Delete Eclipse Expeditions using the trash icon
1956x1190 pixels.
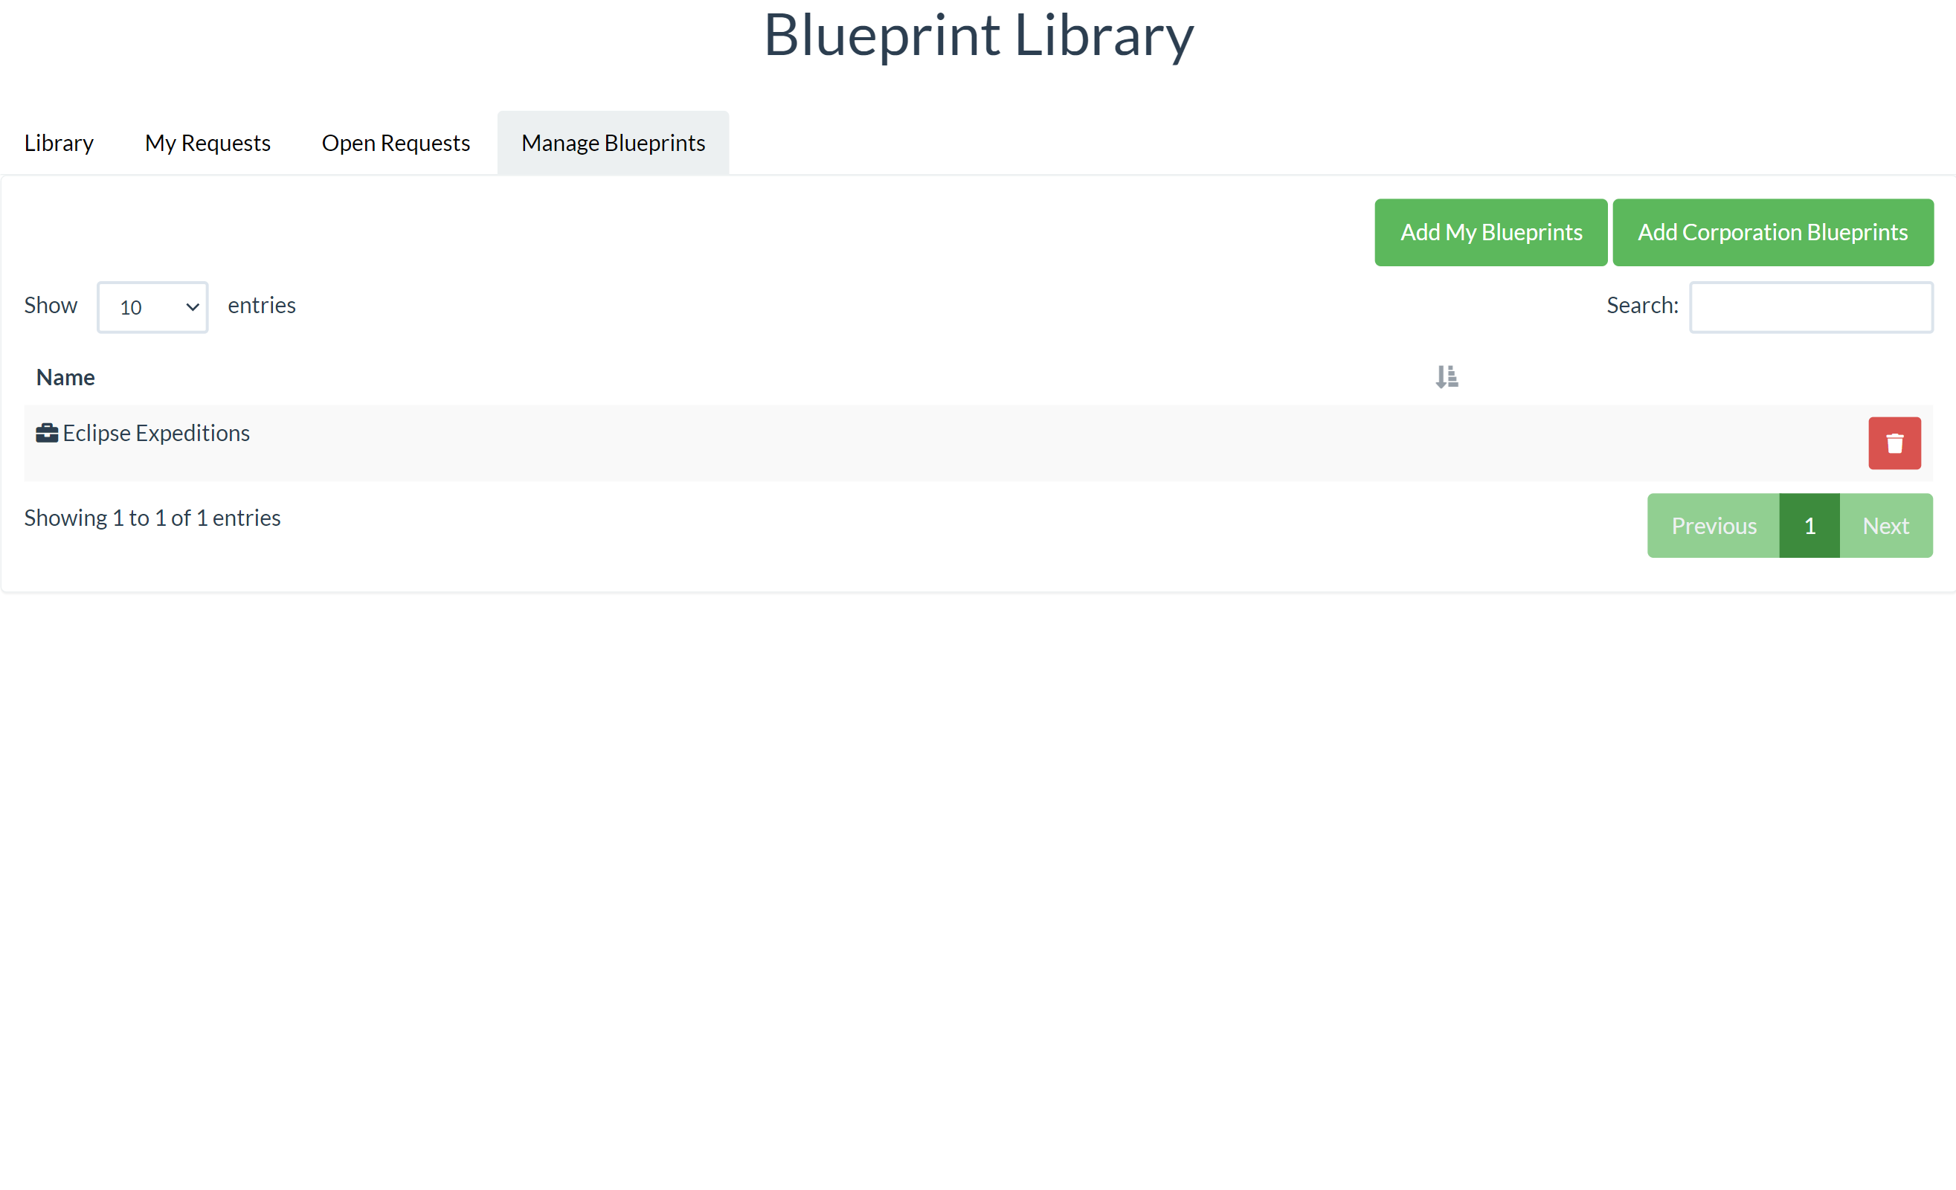1894,443
